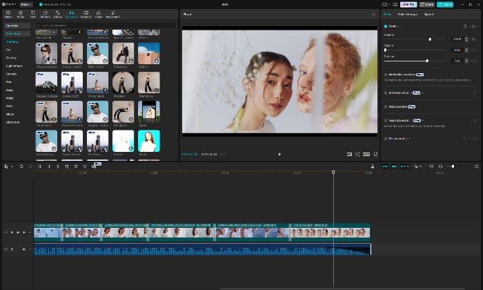Click the Split clip icon
The width and height of the screenshot is (483, 290).
(x=40, y=166)
